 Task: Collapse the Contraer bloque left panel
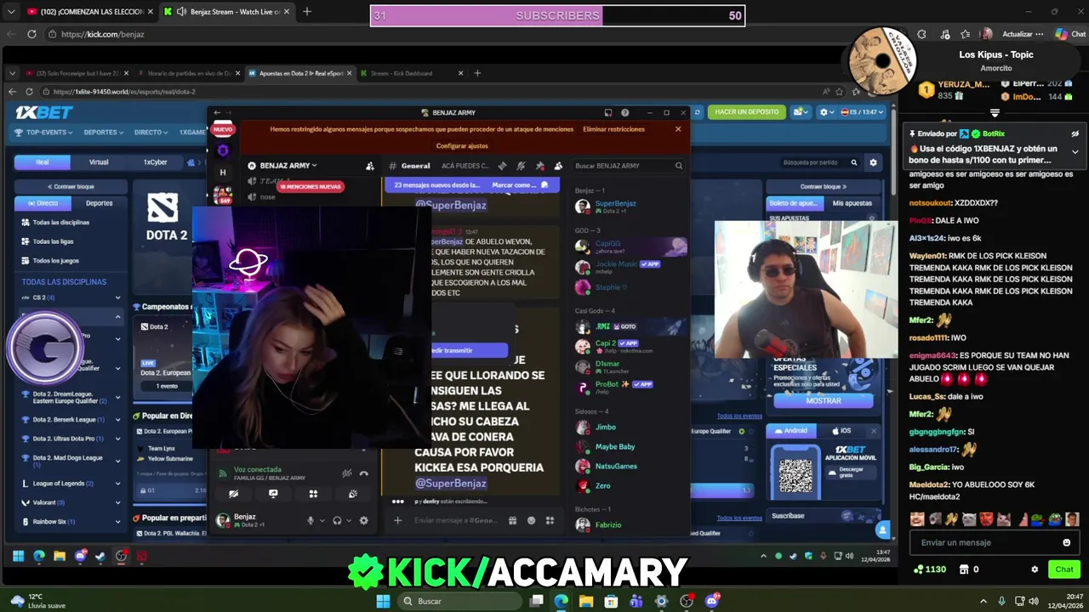point(71,186)
